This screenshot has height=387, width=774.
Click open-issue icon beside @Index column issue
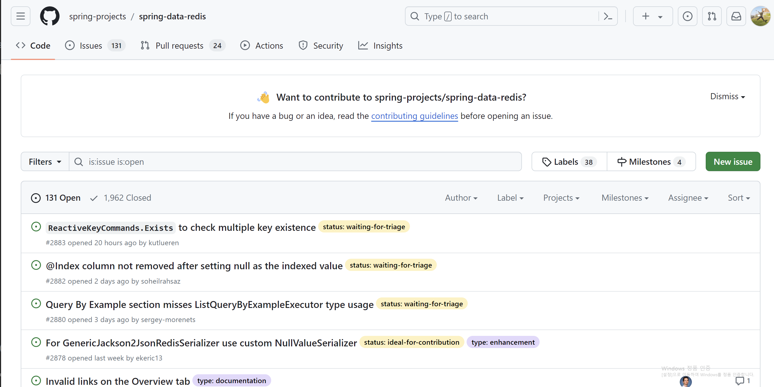click(x=36, y=265)
